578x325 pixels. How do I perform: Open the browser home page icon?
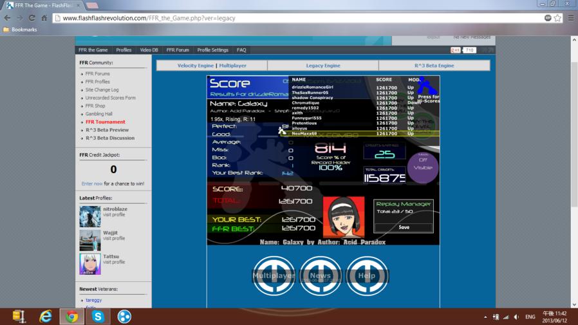pos(44,18)
